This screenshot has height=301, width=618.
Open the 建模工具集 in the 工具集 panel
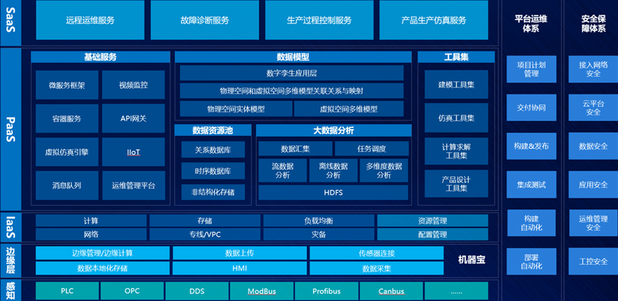(x=456, y=84)
